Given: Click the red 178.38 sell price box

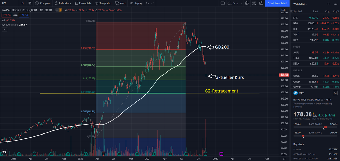Looking at the screenshot, I should coord(6,15).
